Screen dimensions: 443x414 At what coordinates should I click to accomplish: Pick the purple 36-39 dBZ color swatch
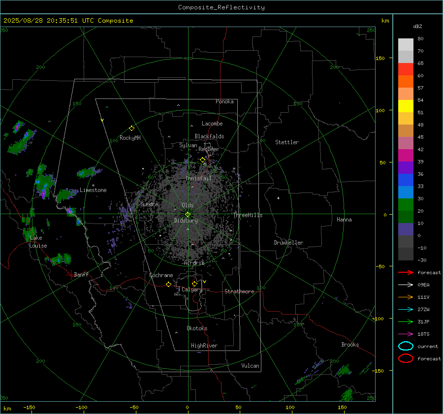click(x=406, y=168)
